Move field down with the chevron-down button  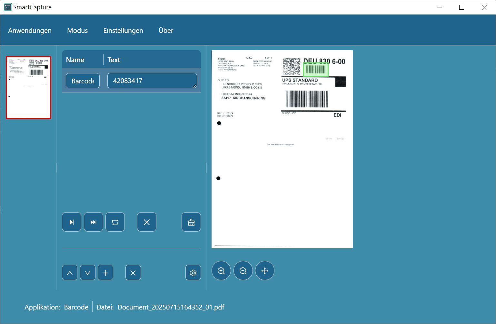coord(88,272)
